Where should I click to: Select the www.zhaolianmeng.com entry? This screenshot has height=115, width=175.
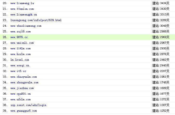click(x=26, y=26)
